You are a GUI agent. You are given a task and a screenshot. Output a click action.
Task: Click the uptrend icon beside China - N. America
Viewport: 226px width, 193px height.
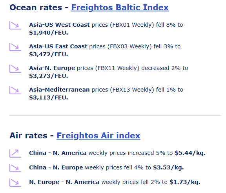click(x=15, y=153)
